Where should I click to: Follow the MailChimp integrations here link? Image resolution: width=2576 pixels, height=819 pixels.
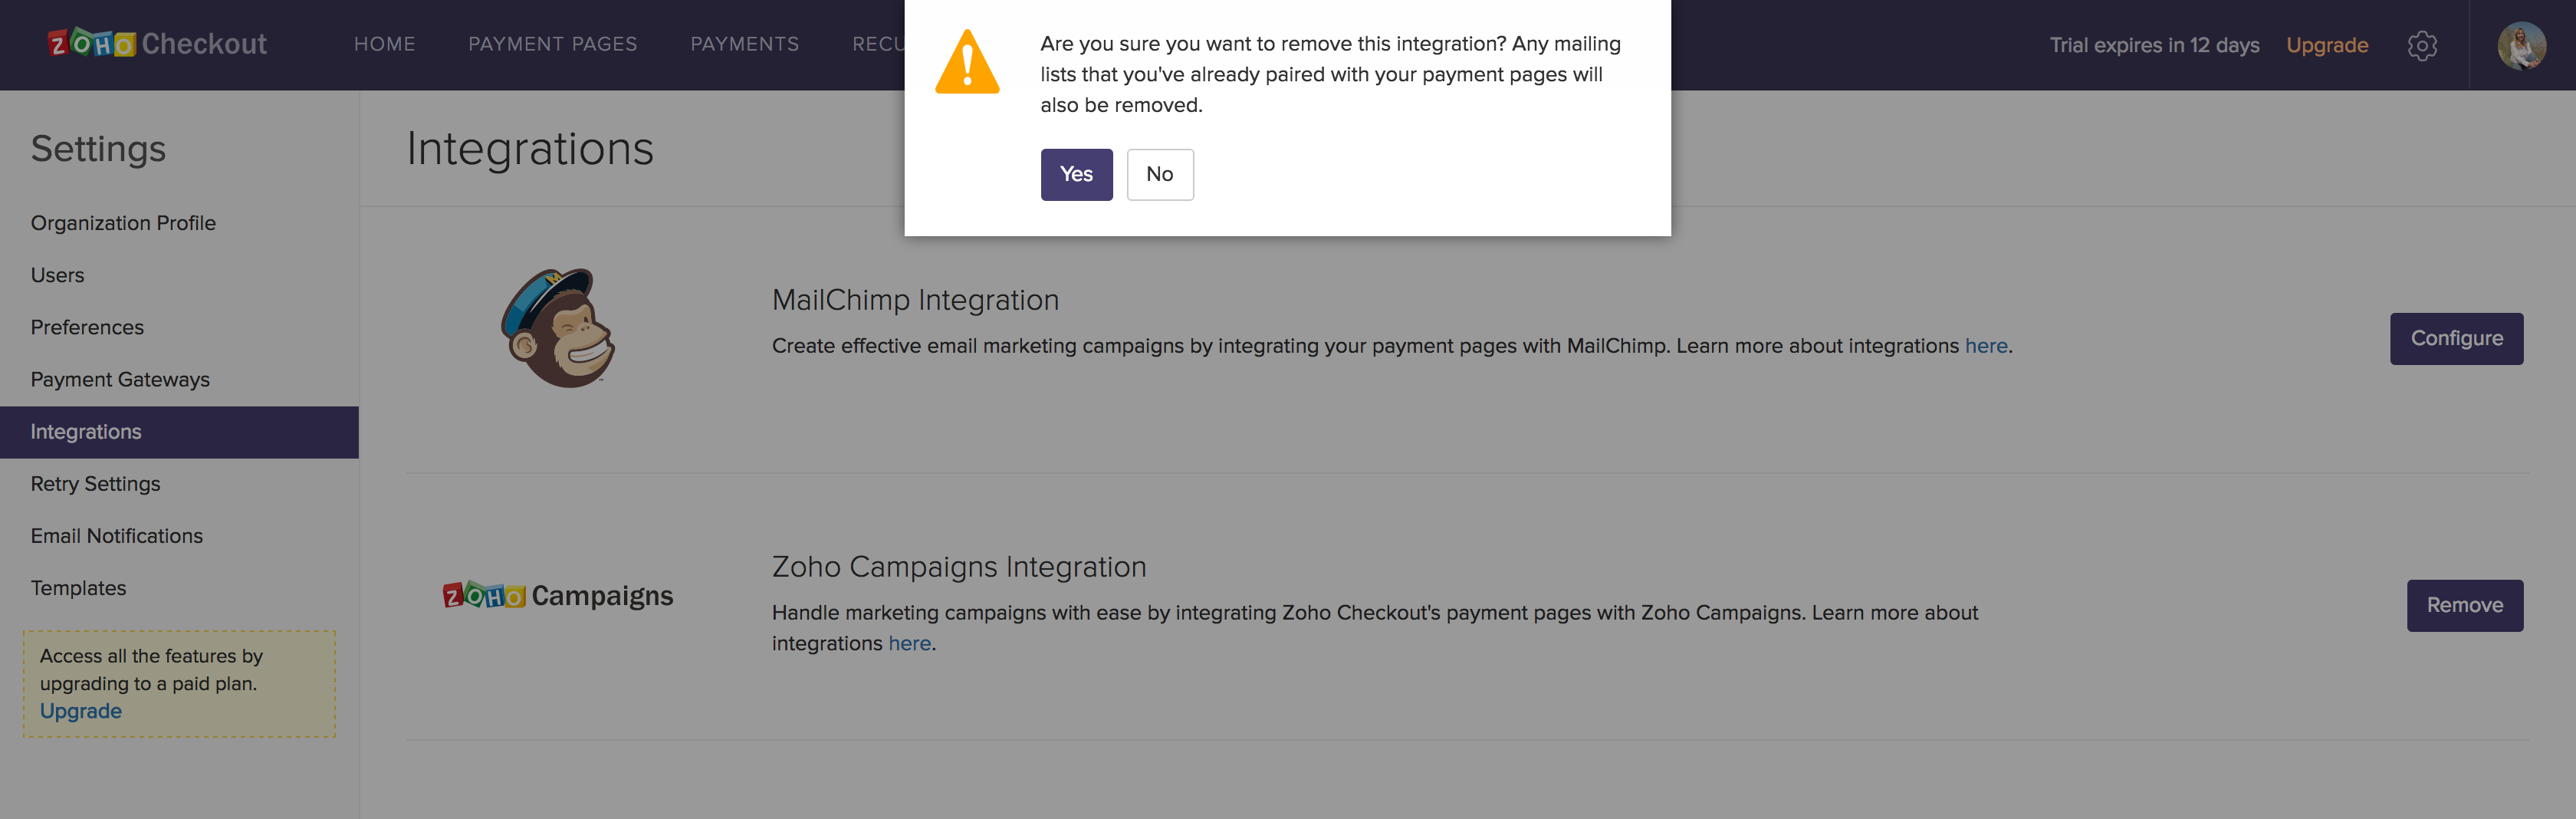point(1986,345)
